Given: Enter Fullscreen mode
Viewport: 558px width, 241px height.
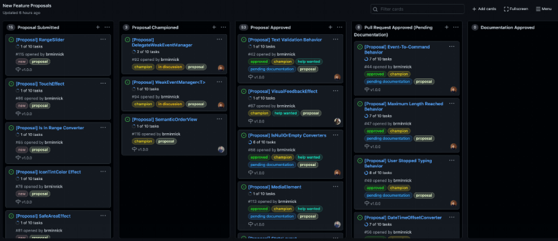Looking at the screenshot, I should point(516,9).
